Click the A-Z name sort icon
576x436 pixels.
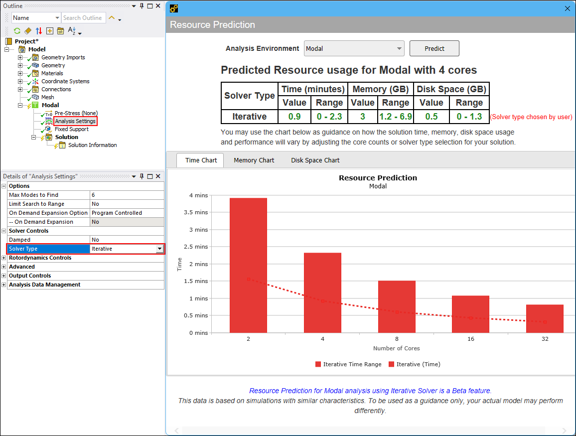pos(72,30)
